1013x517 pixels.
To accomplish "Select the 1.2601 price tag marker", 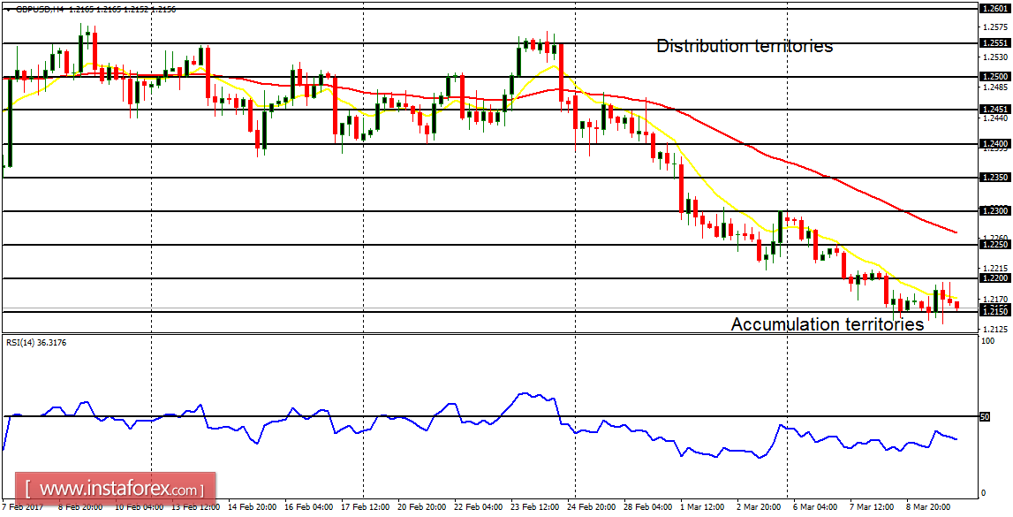I will coord(994,9).
